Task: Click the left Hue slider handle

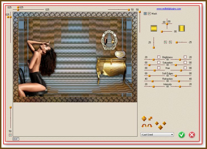Action: (x=154, y=70)
